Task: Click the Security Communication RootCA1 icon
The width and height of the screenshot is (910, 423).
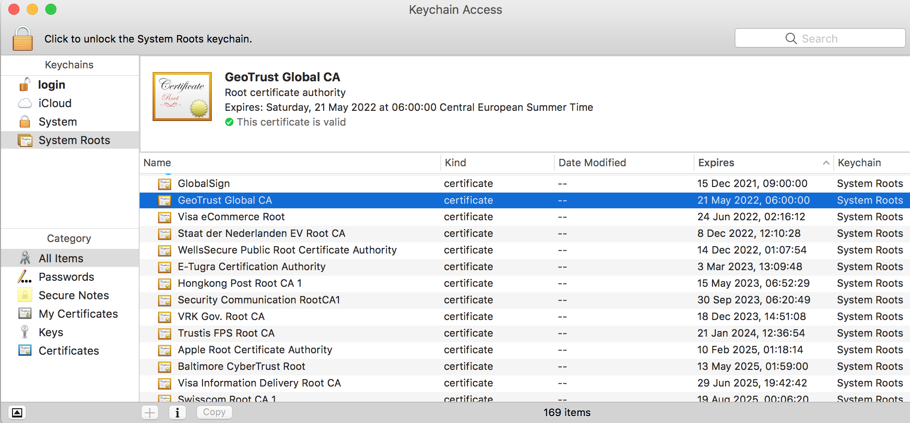Action: (165, 300)
